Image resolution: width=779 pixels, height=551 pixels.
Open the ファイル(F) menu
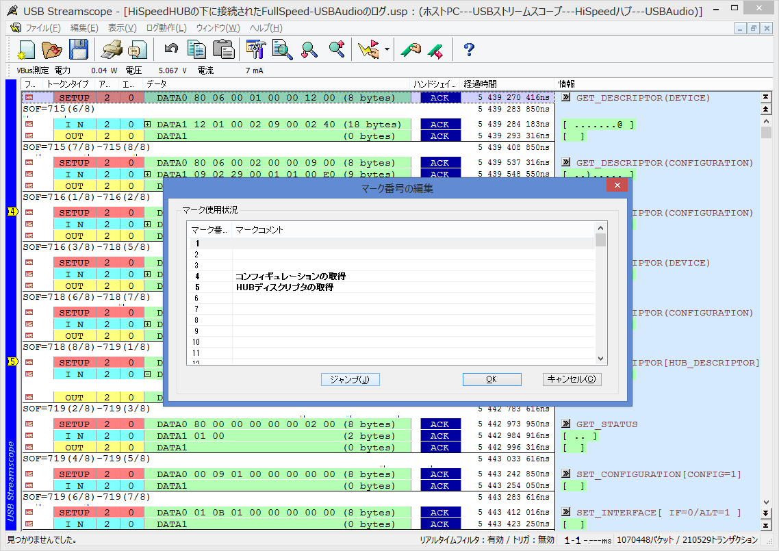tap(42, 28)
